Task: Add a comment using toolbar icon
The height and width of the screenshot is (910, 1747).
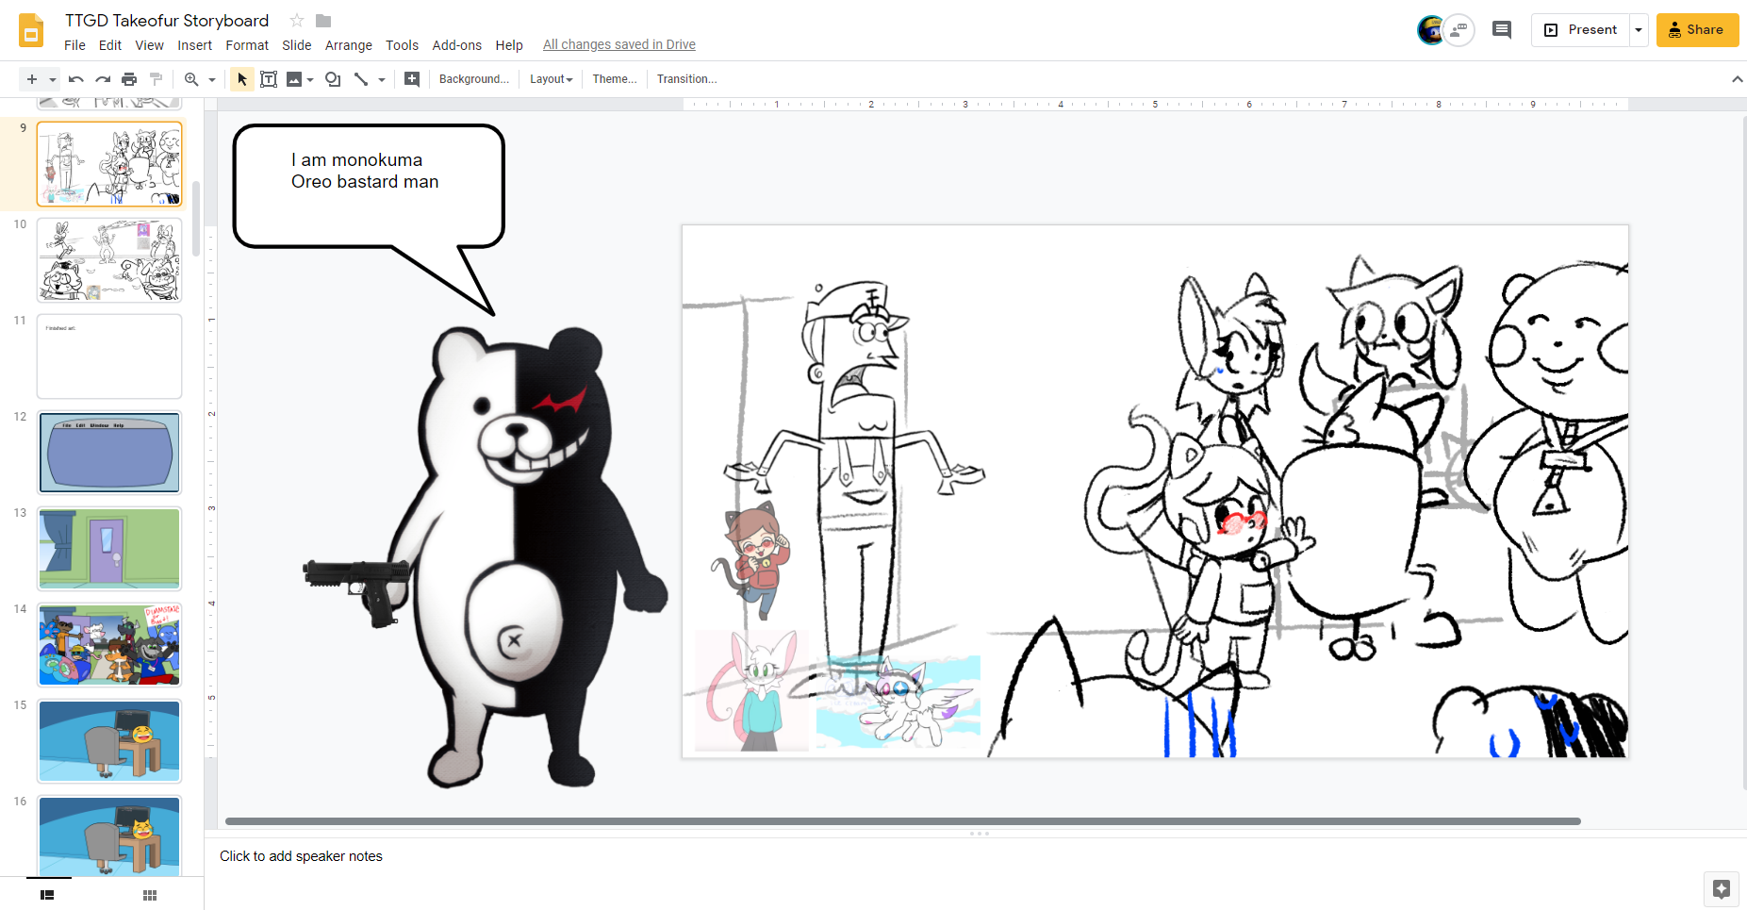Action: tap(412, 79)
